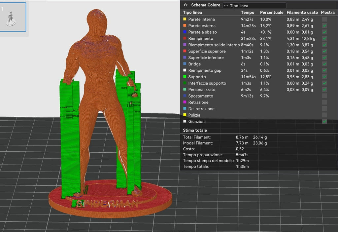The width and height of the screenshot is (338, 232).
Task: Click Tempo preparazione value 5m47s
Action: tap(242, 155)
